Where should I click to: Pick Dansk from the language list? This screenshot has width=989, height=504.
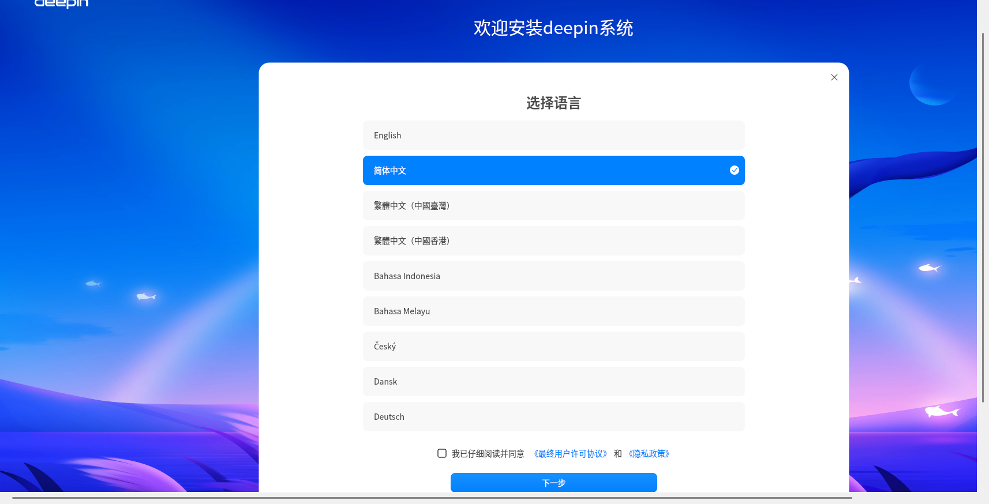coord(553,382)
